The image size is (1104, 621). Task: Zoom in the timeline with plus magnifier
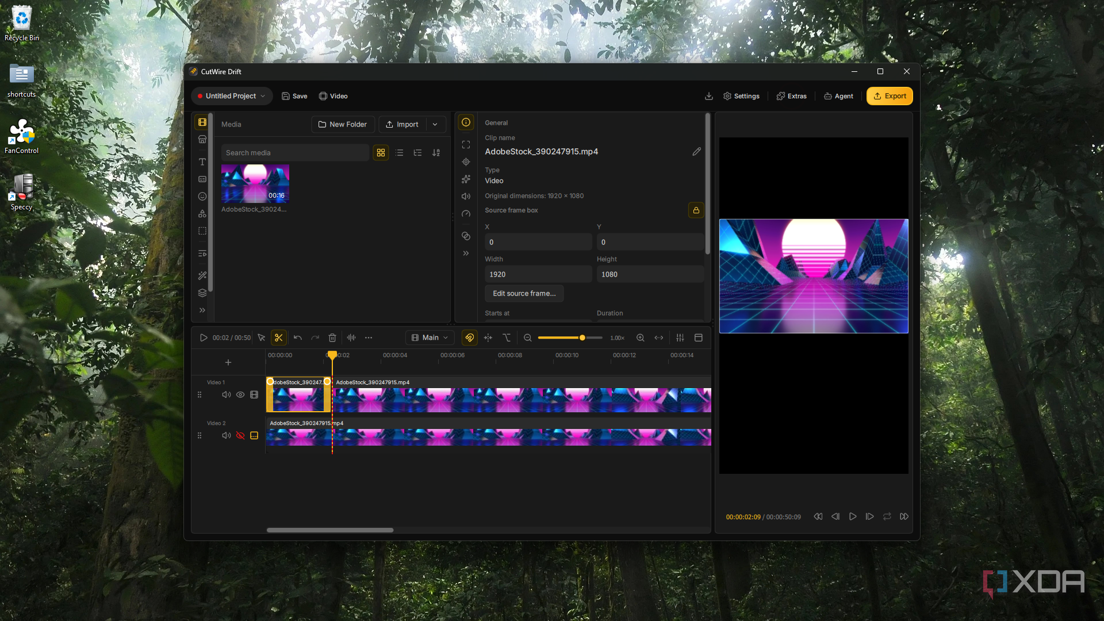[x=641, y=338]
